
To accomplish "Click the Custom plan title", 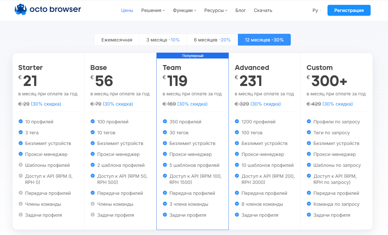I will tap(320, 68).
